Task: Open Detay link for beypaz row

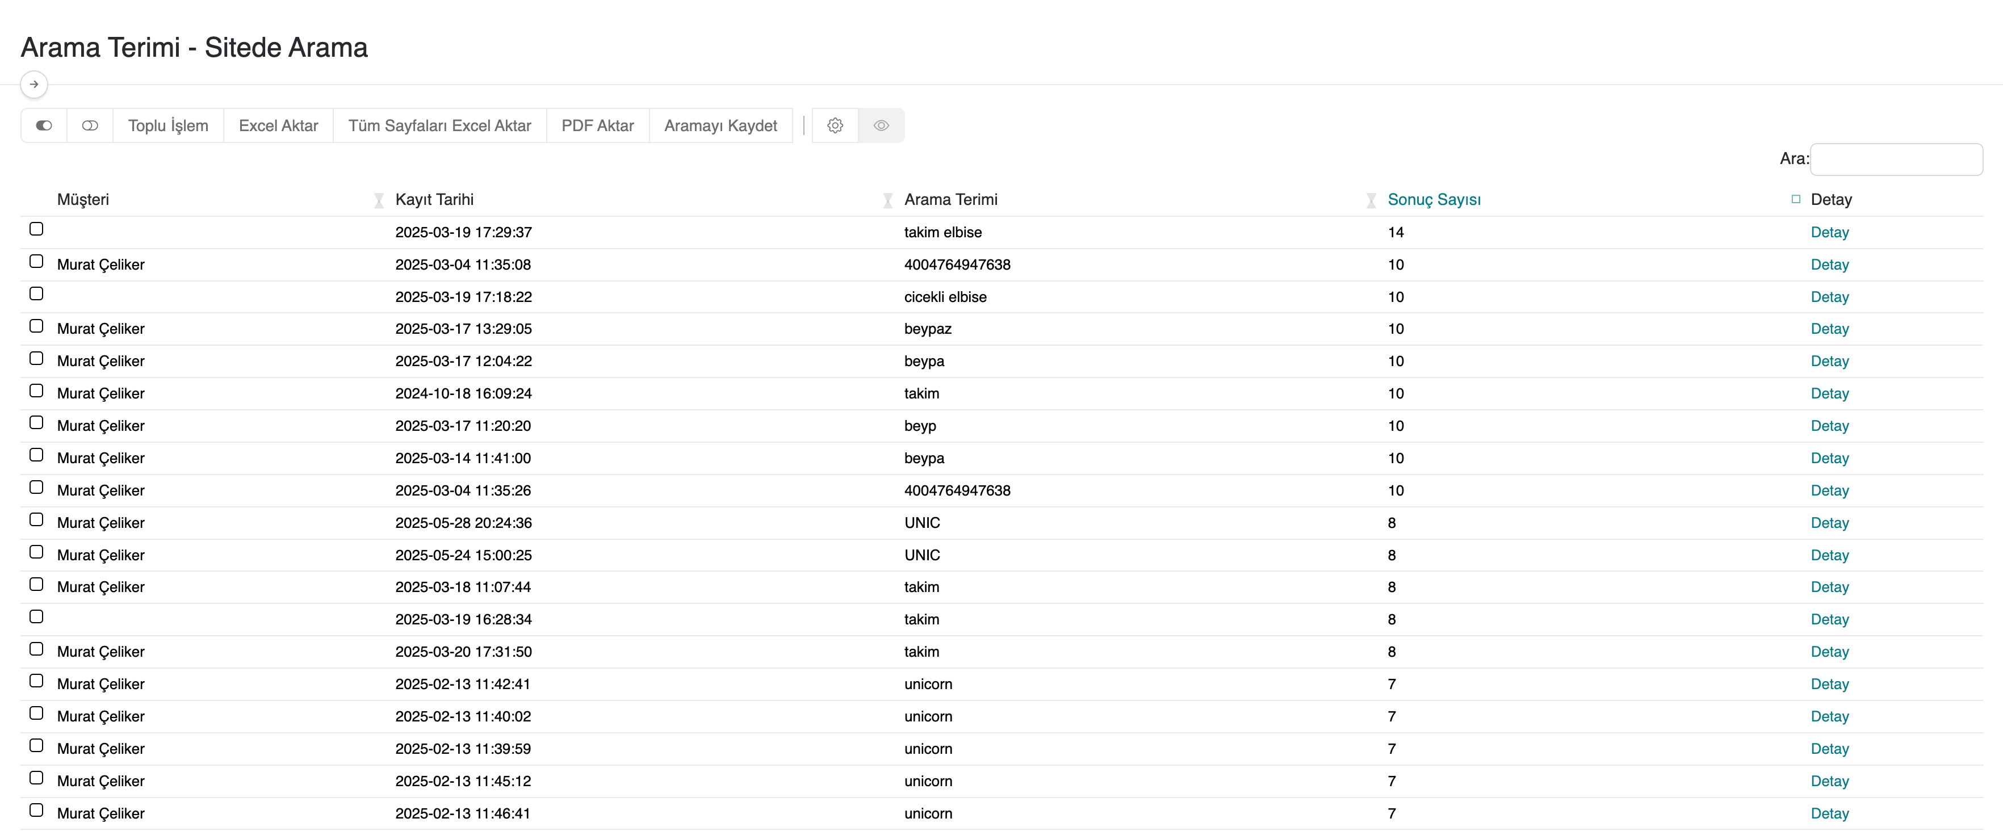Action: 1829,329
